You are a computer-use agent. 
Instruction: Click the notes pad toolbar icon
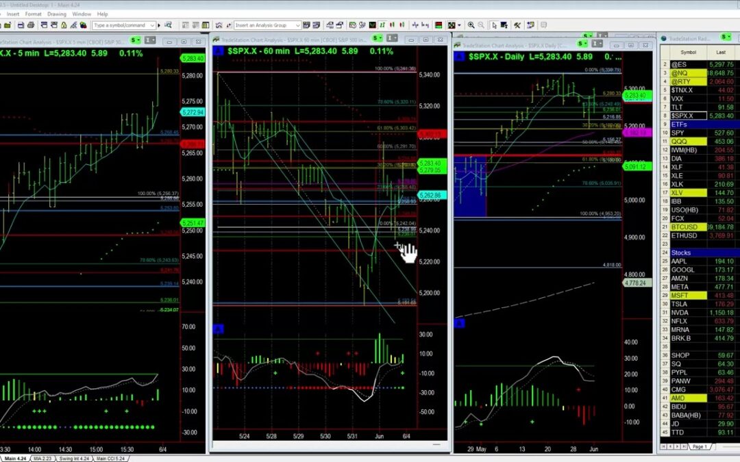(530, 25)
